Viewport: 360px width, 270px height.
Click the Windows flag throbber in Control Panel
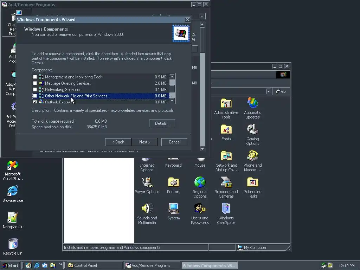283,75
